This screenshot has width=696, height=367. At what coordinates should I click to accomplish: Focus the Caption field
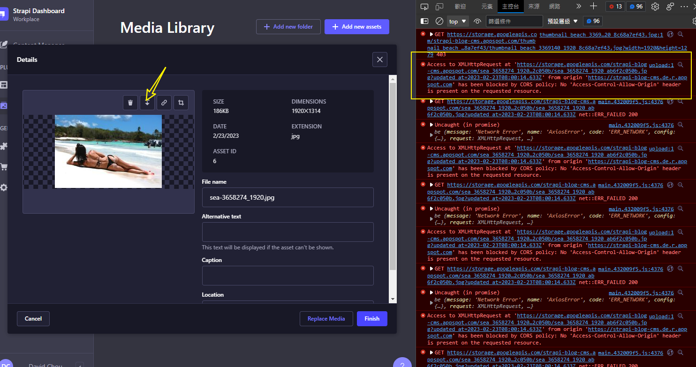(x=288, y=276)
